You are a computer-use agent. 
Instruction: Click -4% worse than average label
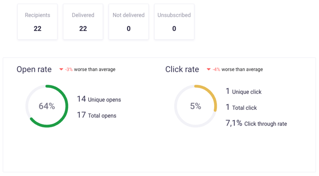click(x=237, y=69)
